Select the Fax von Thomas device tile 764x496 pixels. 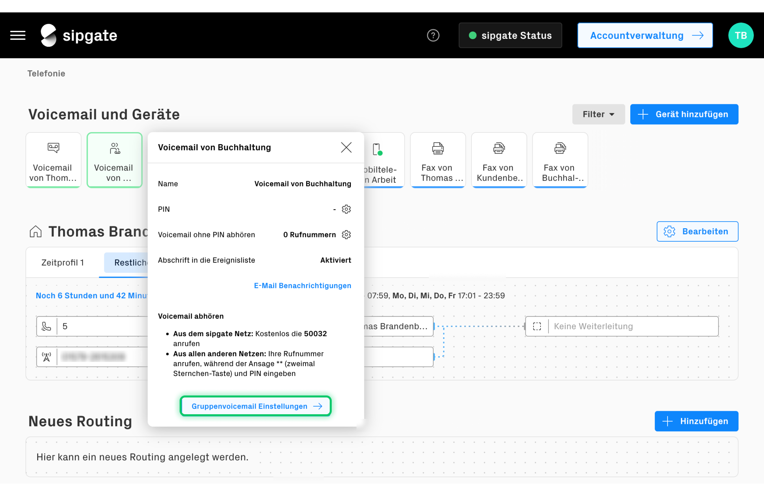(x=438, y=160)
